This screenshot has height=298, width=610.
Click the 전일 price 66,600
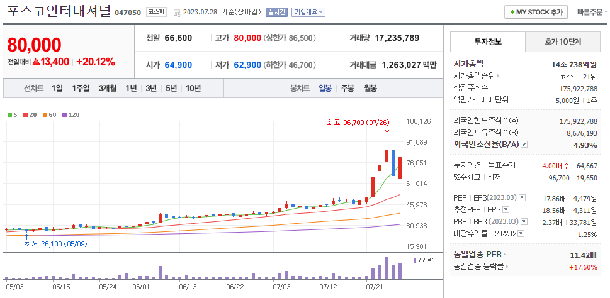click(x=178, y=38)
